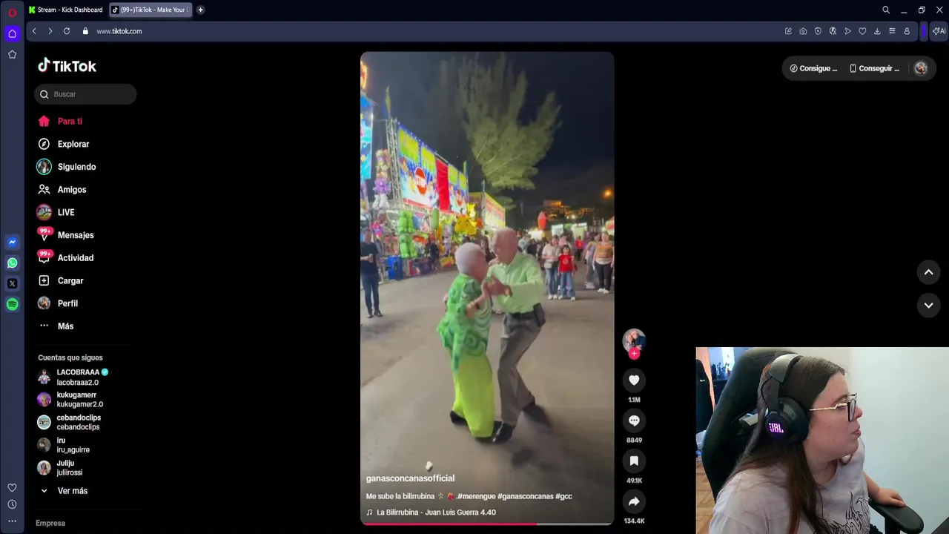Open a new browser tab
This screenshot has width=949, height=534.
(200, 10)
